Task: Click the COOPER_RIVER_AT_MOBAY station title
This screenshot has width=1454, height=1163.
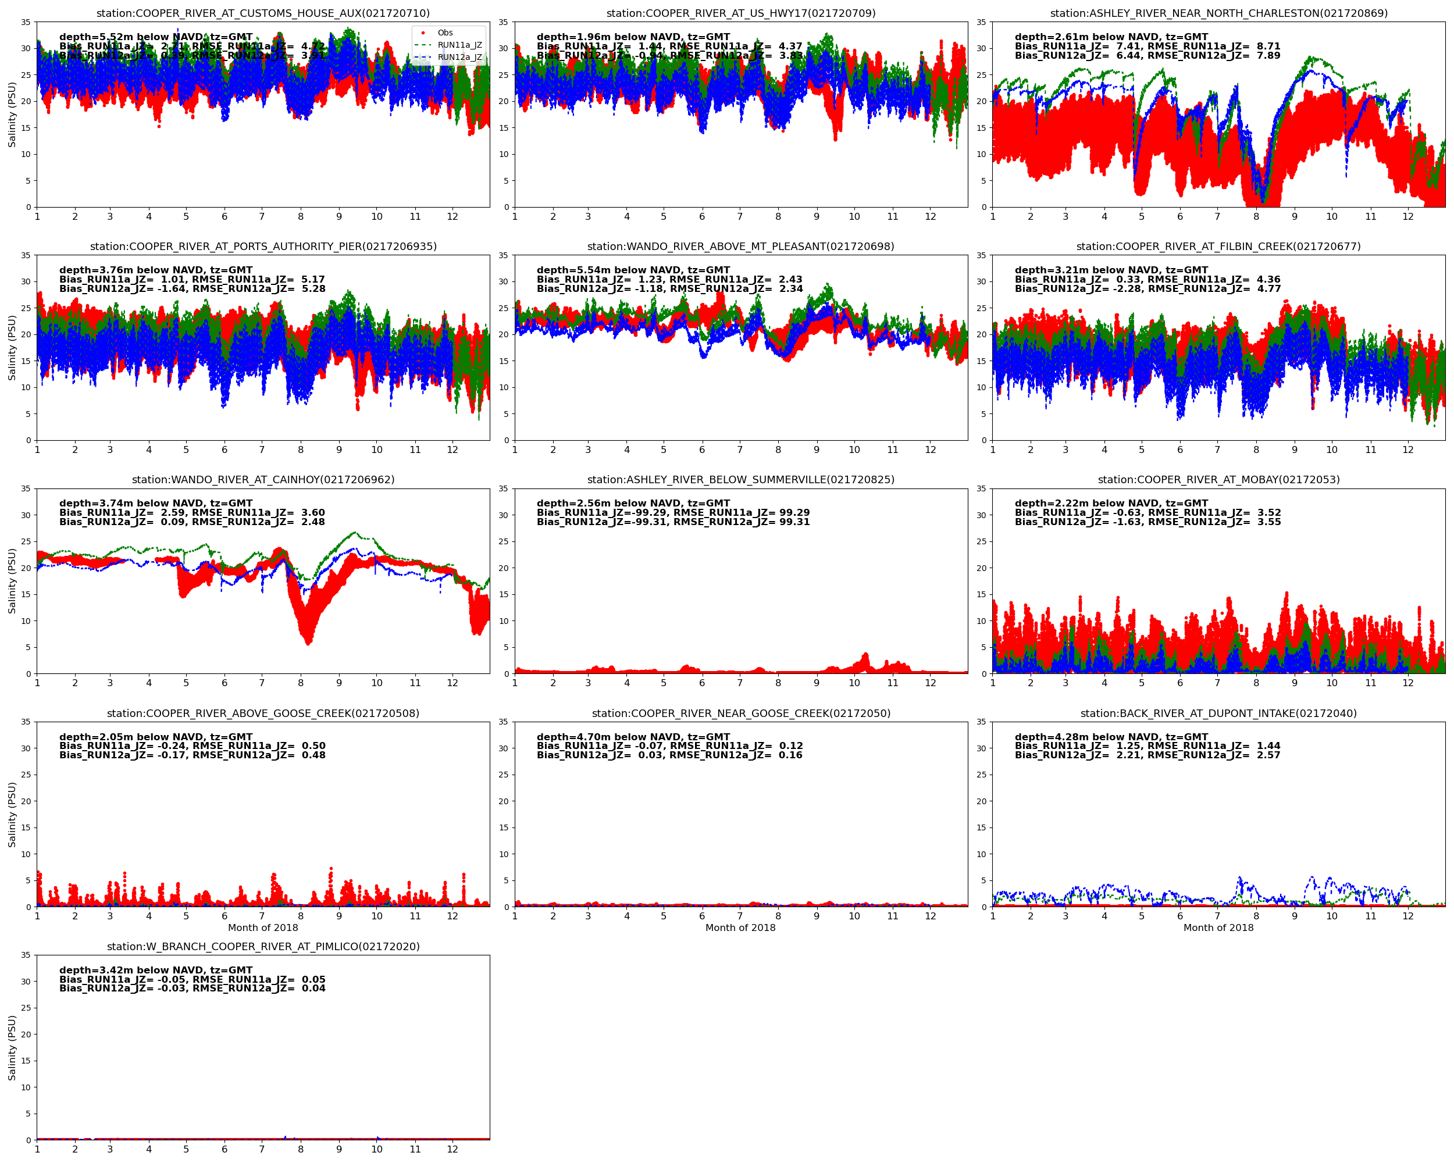Action: tap(1218, 480)
